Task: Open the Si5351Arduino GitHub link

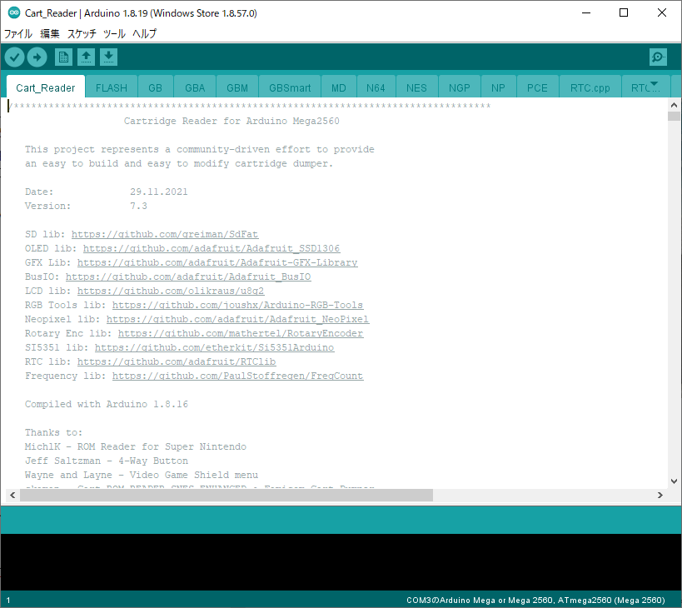Action: point(215,347)
